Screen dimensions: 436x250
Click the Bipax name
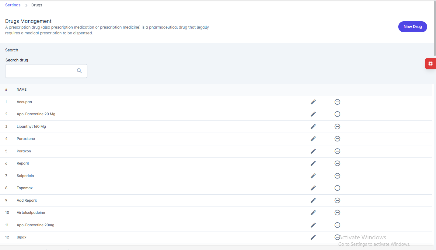click(x=22, y=237)
